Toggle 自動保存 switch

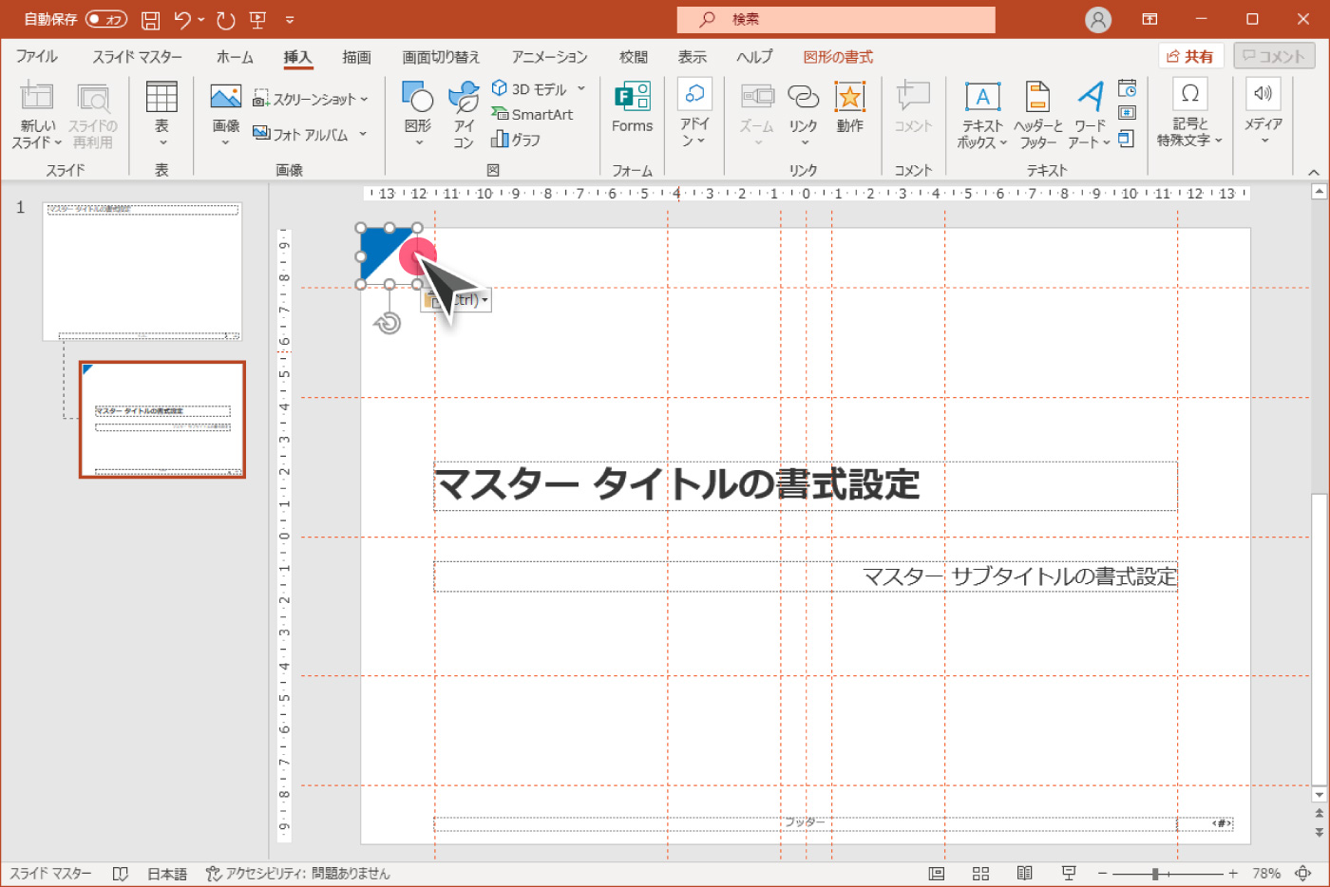(x=105, y=19)
